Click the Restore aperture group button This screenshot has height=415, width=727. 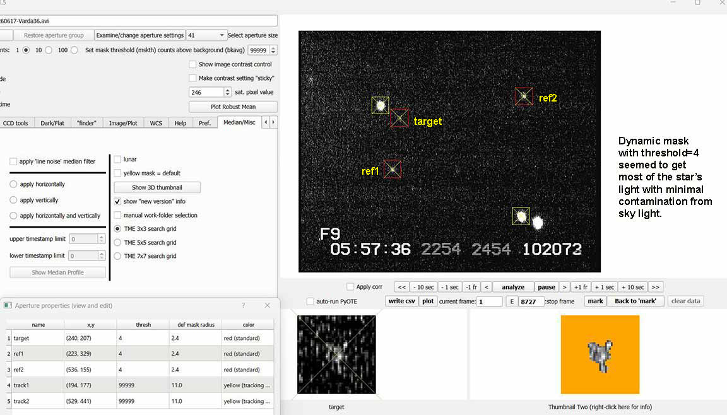tap(53, 35)
